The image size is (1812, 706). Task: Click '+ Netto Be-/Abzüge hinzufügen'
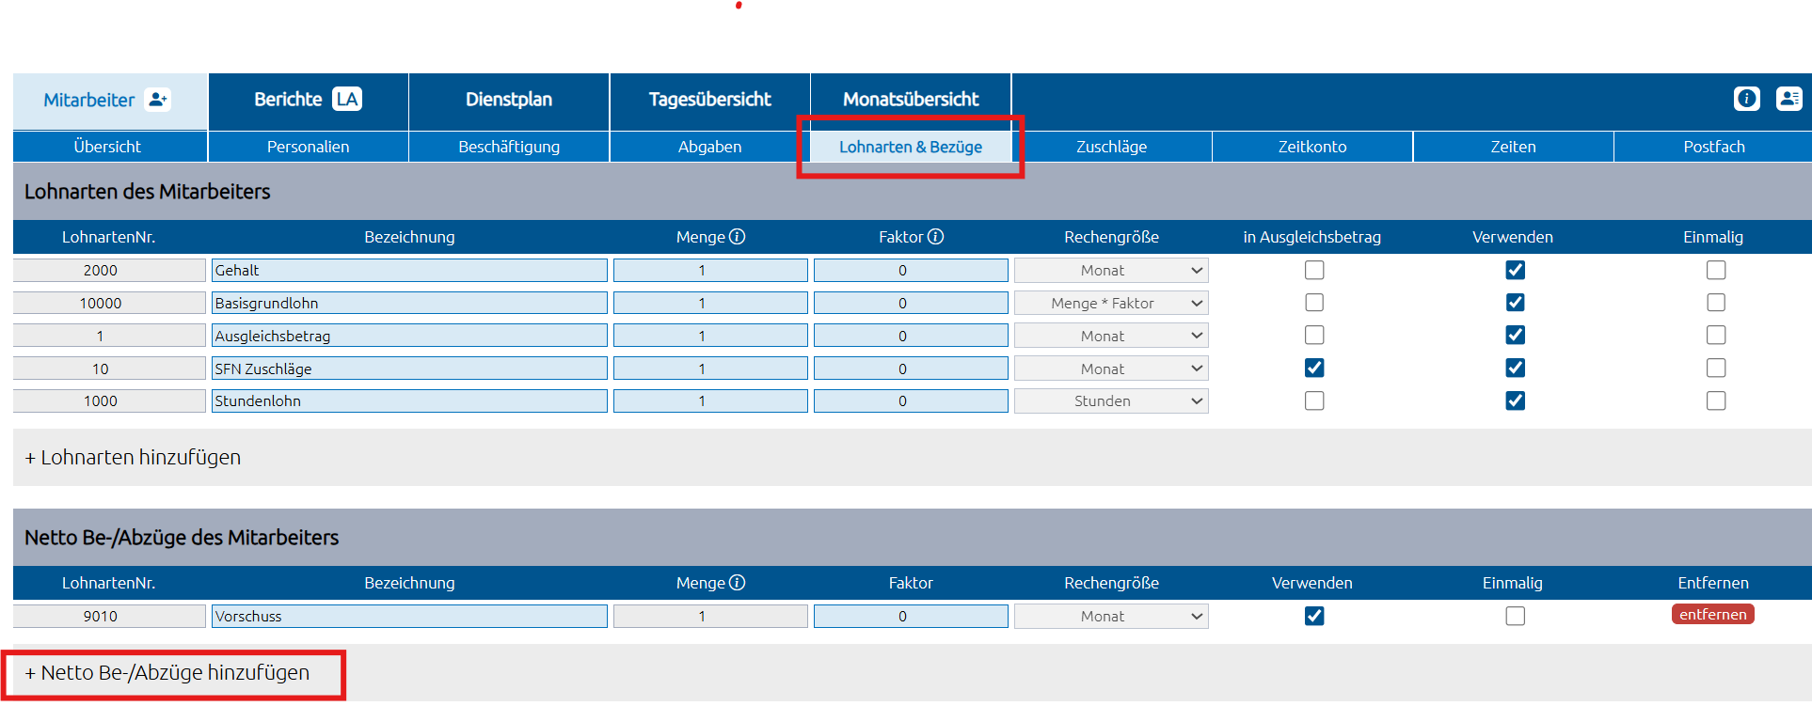tap(167, 673)
